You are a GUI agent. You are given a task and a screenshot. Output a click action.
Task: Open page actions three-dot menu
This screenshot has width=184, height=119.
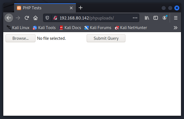coord(135,18)
